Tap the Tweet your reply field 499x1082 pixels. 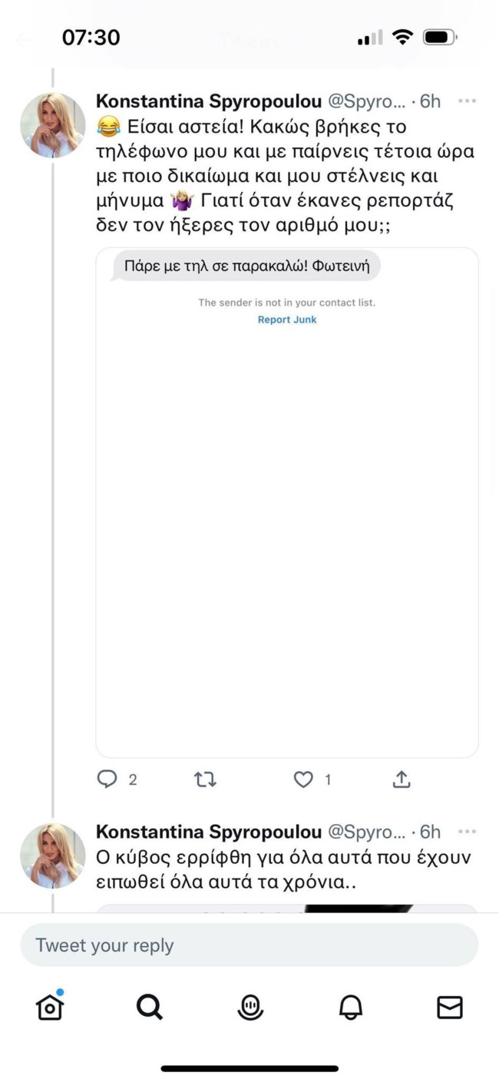[249, 945]
